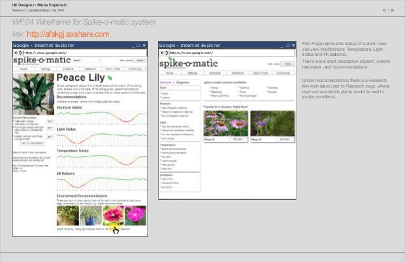The width and height of the screenshot is (405, 262).
Task: Click the View All Reminders button
Action: [32, 143]
